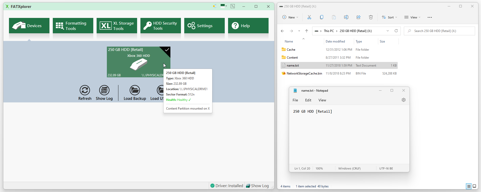Click This PC in the address breadcrumb

pos(329,31)
